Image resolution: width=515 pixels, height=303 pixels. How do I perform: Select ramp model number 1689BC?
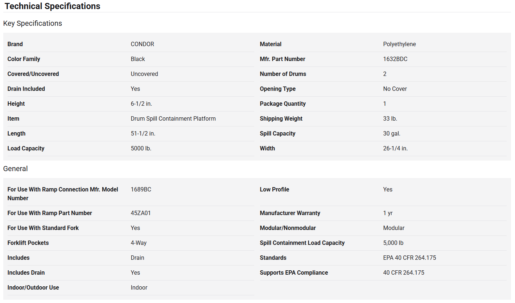click(141, 189)
